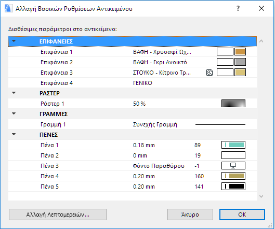Click the ΓΕΝΙΚΟ value
The width and height of the screenshot is (275, 229).
[142, 83]
